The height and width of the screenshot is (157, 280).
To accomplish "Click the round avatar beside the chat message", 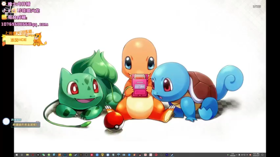I will [6, 121].
